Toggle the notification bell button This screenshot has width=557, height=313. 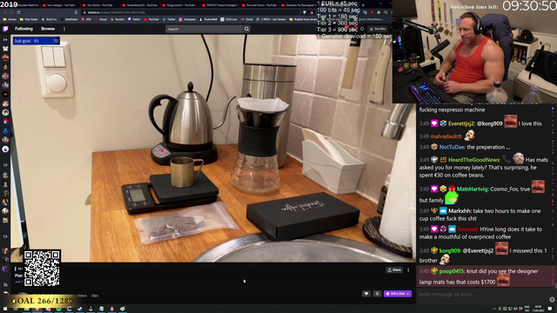click(x=377, y=294)
